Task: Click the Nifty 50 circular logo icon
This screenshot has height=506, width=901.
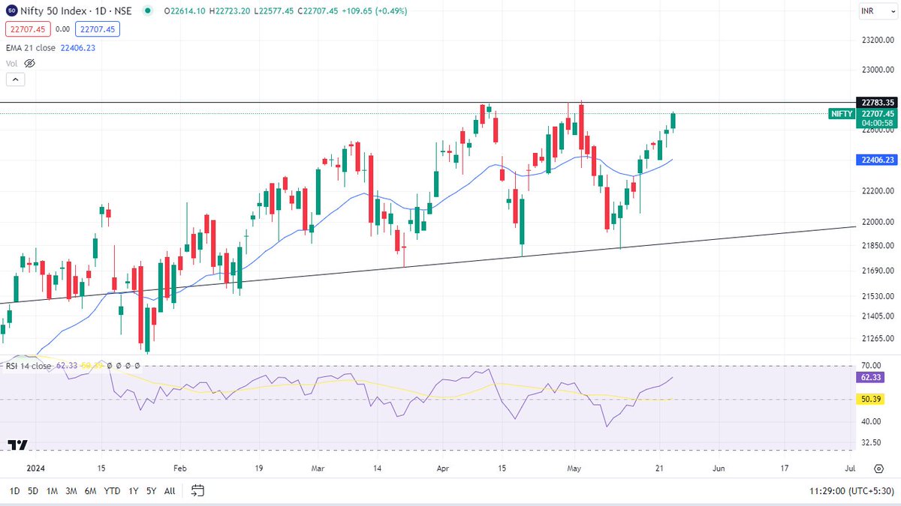Action: pos(11,11)
